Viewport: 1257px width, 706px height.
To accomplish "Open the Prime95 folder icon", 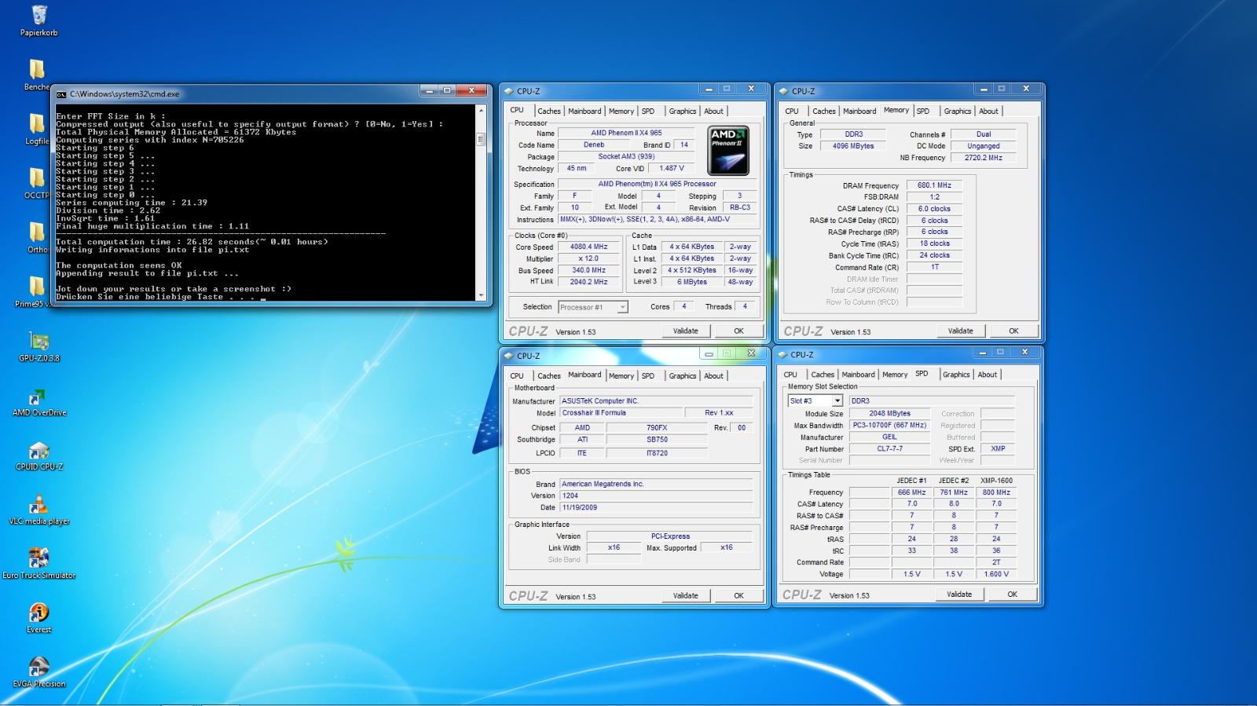I will tap(37, 286).
